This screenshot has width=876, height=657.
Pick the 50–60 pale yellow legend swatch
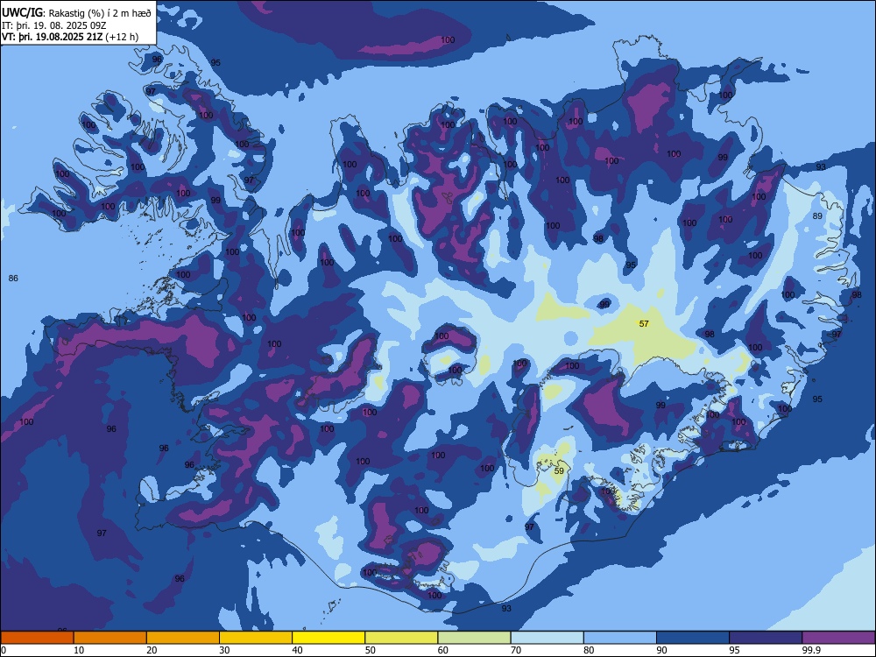point(402,638)
